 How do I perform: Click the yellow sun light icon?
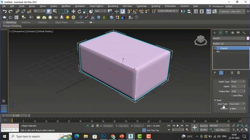pos(68,17)
